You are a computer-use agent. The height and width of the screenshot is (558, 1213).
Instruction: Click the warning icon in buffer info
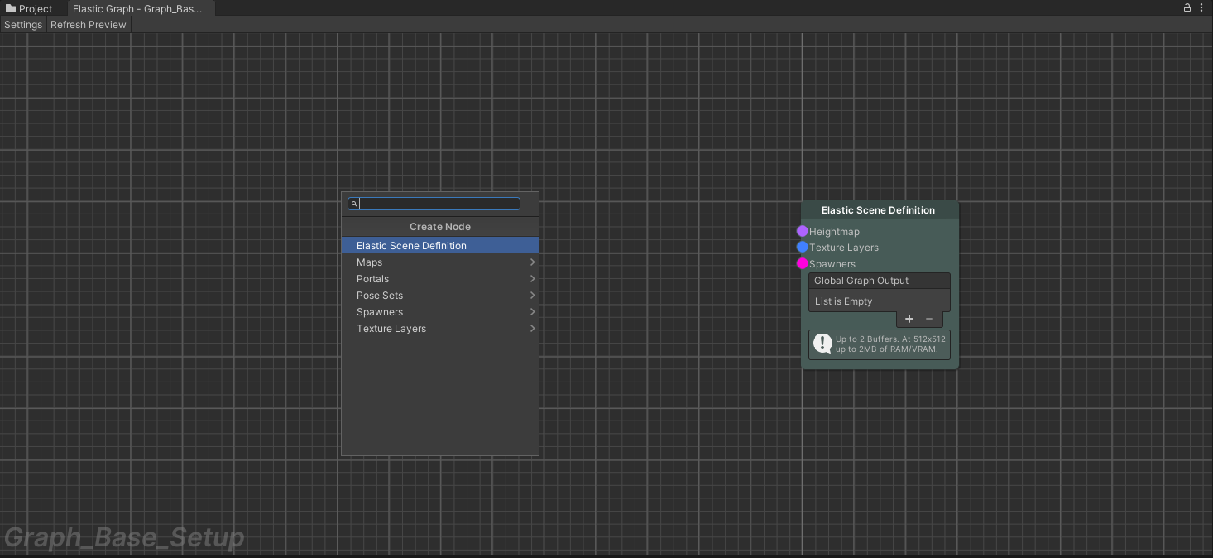tap(822, 344)
